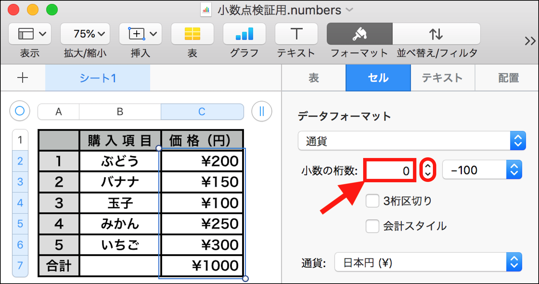Click the selection handle at top of column C
Image resolution: width=539 pixels, height=284 pixels.
[x=159, y=148]
